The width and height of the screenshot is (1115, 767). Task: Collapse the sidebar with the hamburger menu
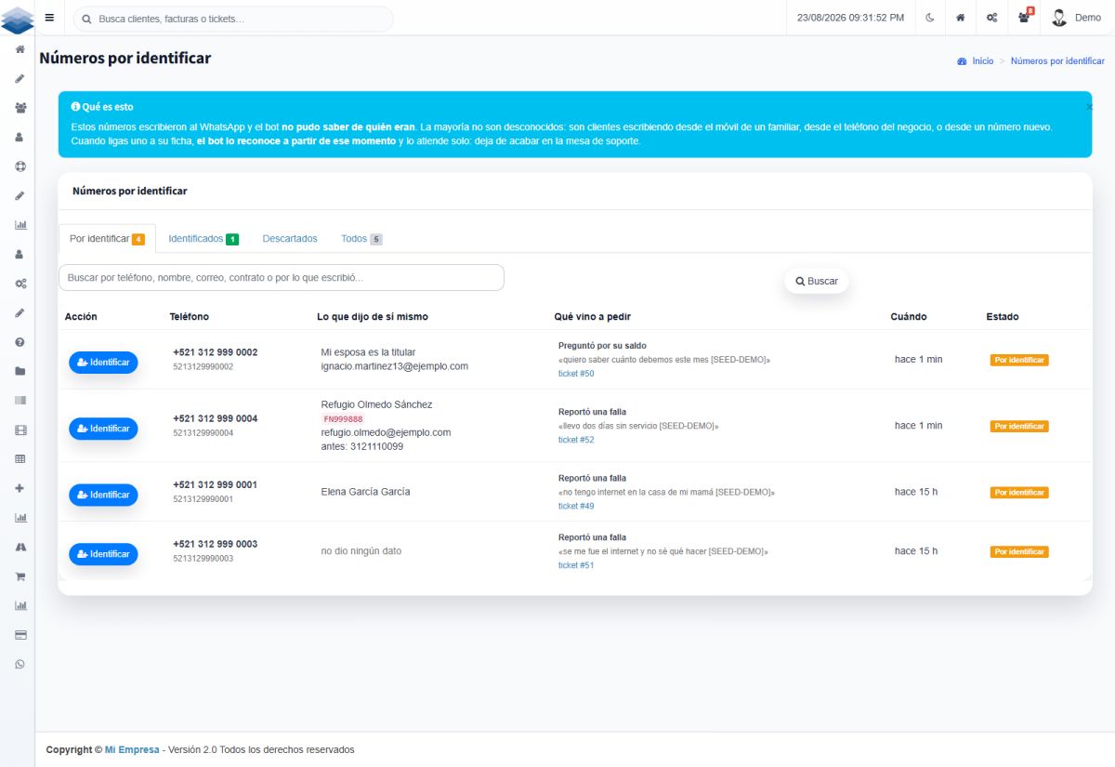(49, 18)
